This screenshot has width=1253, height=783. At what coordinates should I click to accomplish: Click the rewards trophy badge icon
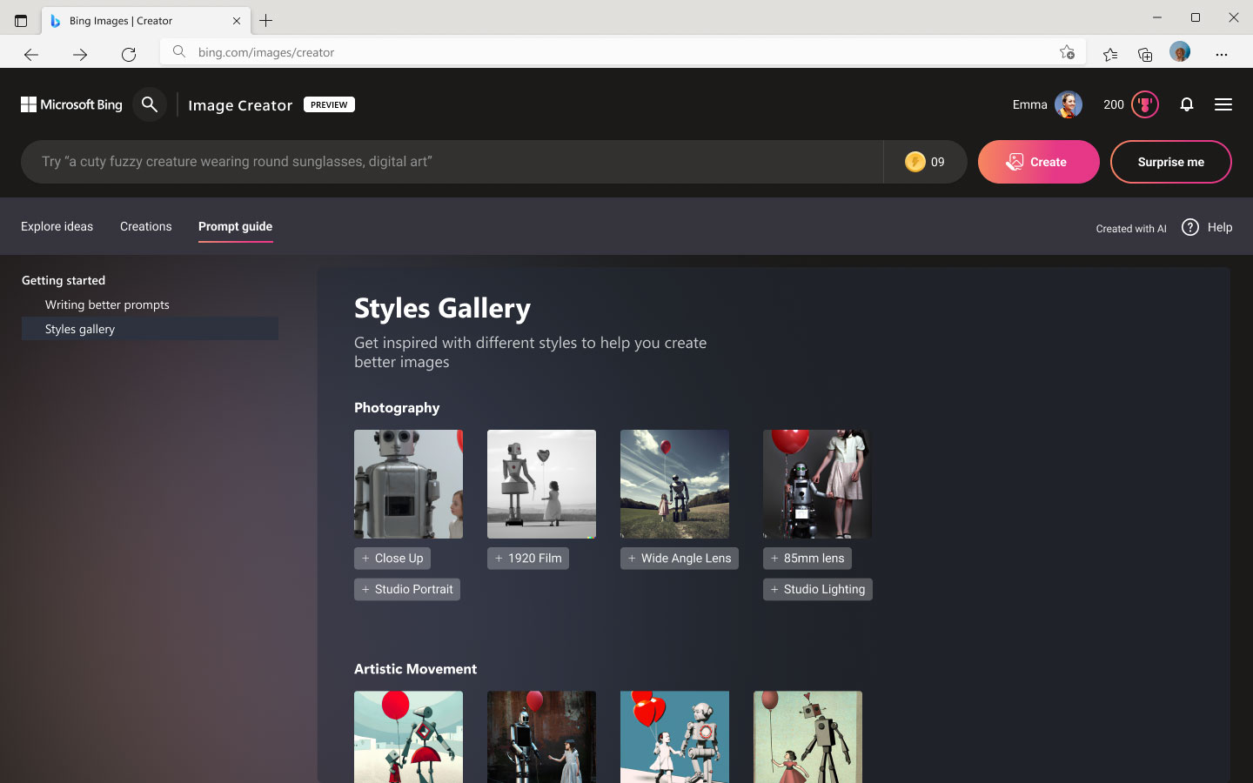click(x=1145, y=104)
